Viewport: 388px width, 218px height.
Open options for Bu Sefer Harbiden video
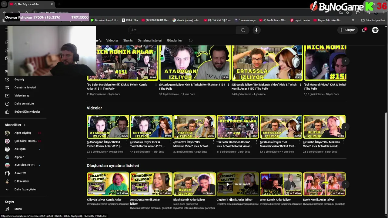tap(256, 142)
